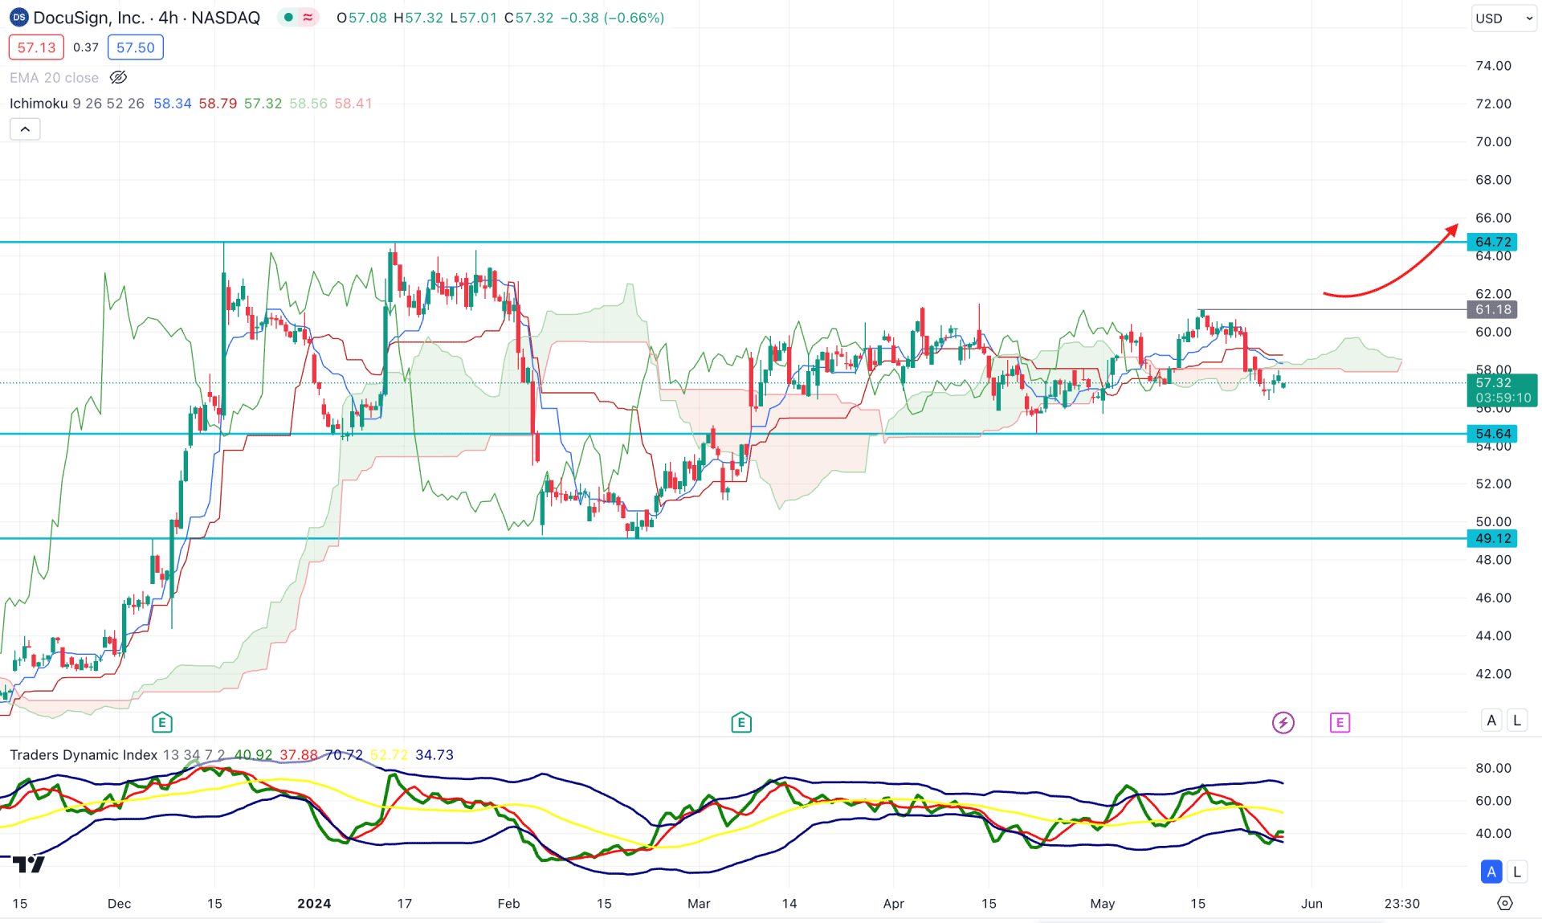Click the 49.12 horizontal line price label
The height and width of the screenshot is (923, 1542).
(1492, 539)
